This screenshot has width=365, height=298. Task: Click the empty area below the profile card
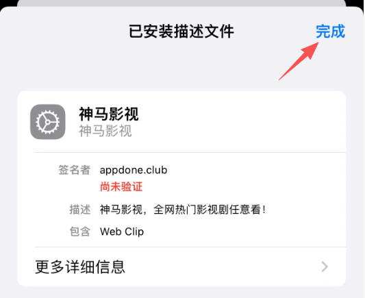click(x=181, y=293)
